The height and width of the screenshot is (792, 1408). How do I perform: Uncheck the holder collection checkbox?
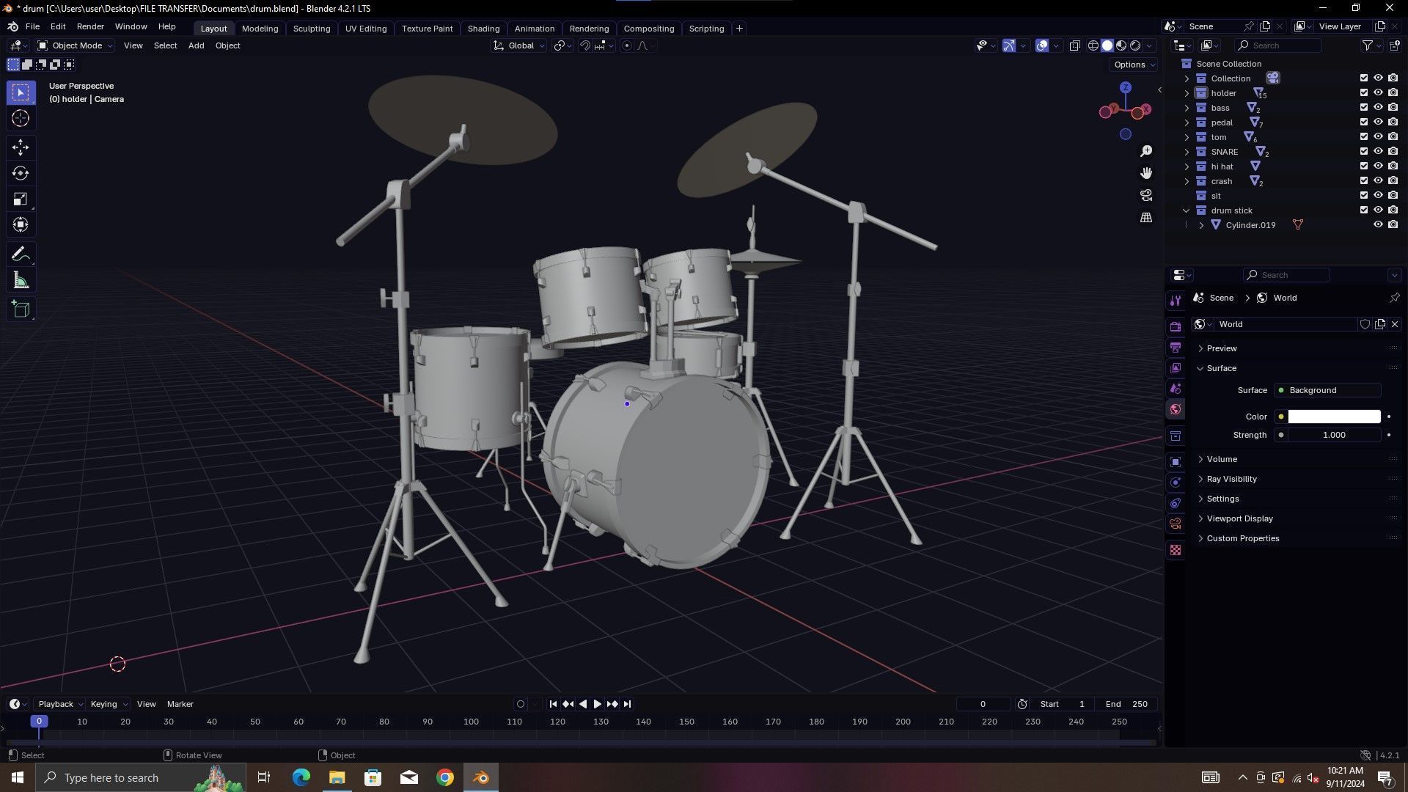pos(1364,92)
